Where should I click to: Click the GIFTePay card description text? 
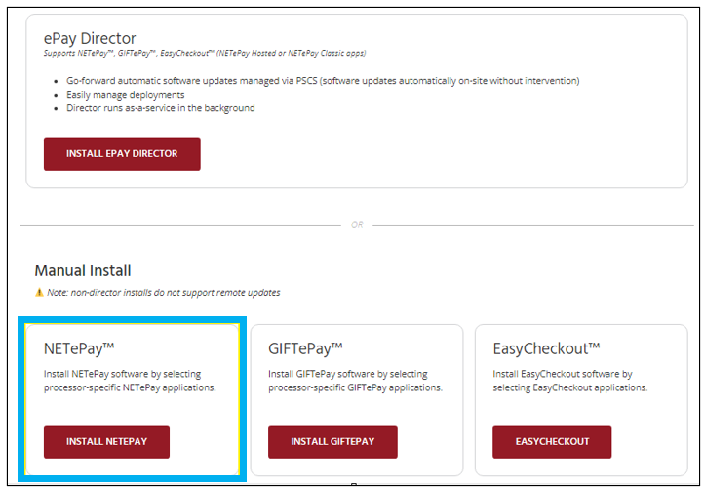(355, 381)
